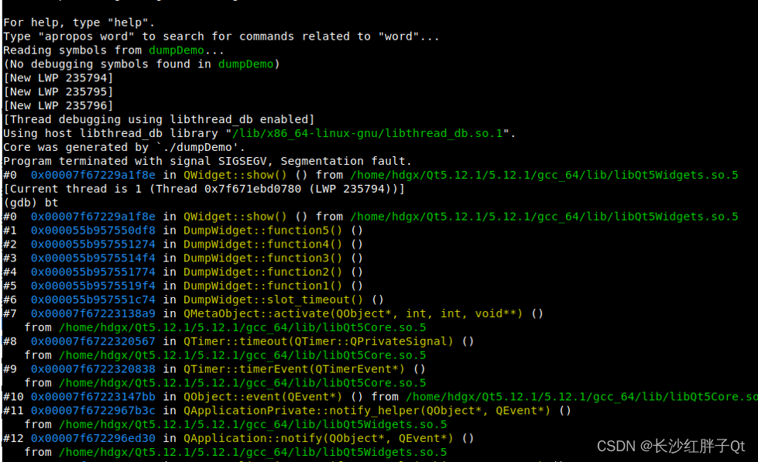Click 'QMetaObject::activate(QObject*, int, int, void**)'
Screen dimensions: 758x462
pos(353,313)
